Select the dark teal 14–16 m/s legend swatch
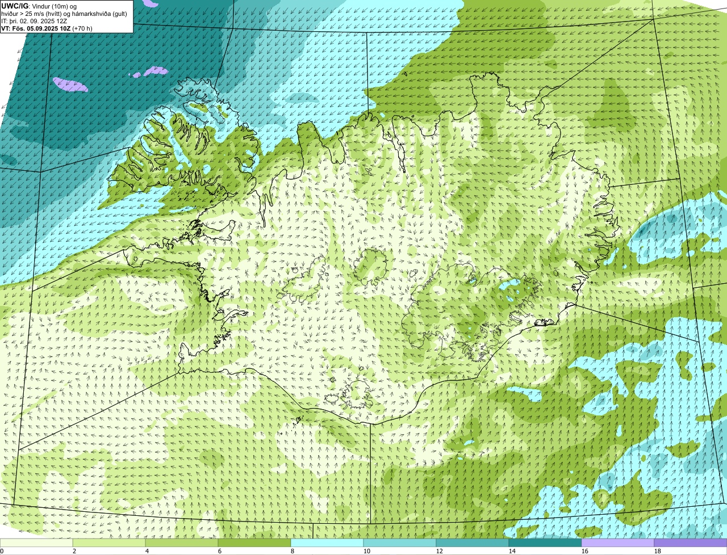Image resolution: width=727 pixels, height=555 pixels. pyautogui.click(x=545, y=543)
